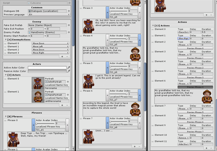
Task: Click the Preview Phrase 1 button
Action: [195, 58]
